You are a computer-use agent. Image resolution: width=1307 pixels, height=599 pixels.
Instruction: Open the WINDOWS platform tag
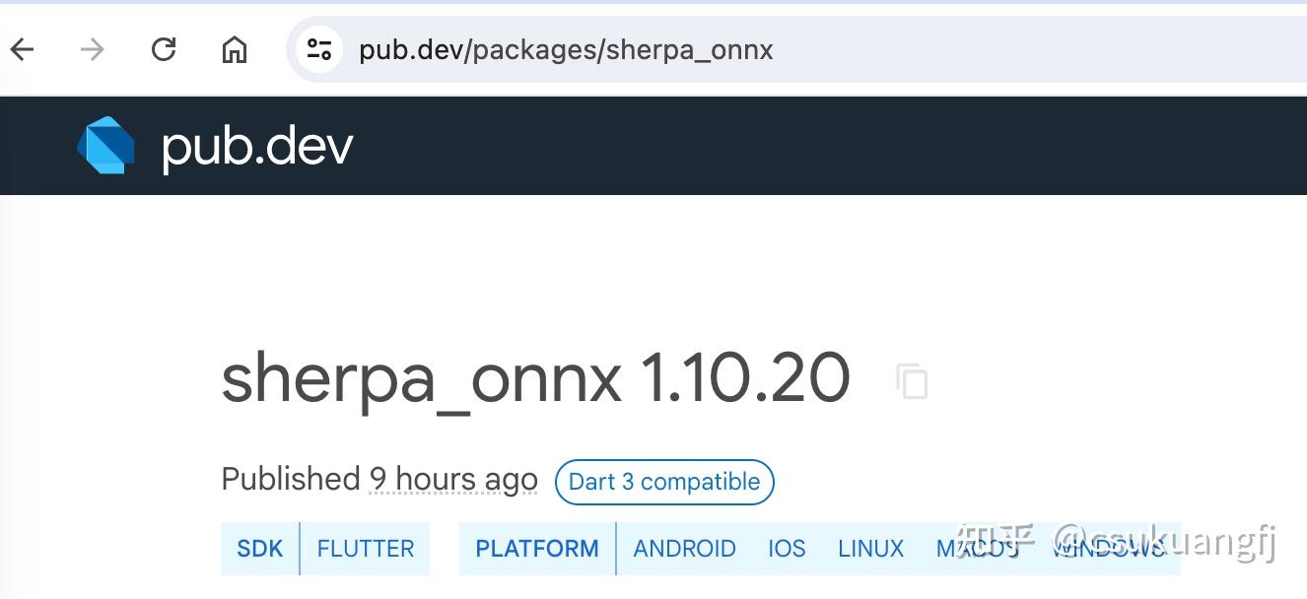pos(1109,549)
